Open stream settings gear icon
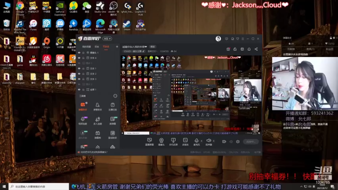338x190 pixels. (238, 141)
